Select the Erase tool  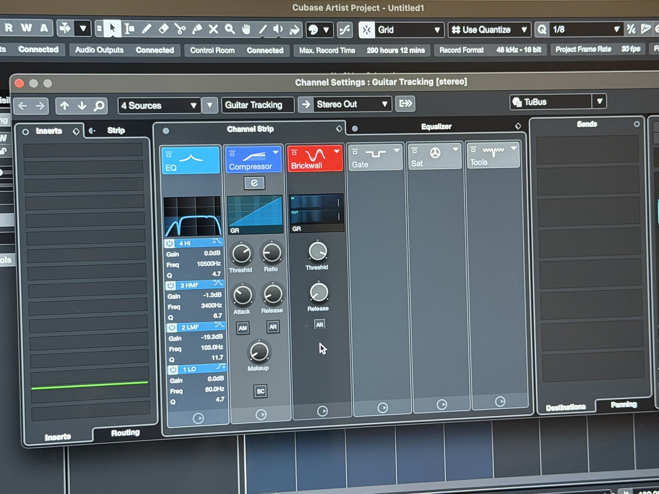(164, 29)
